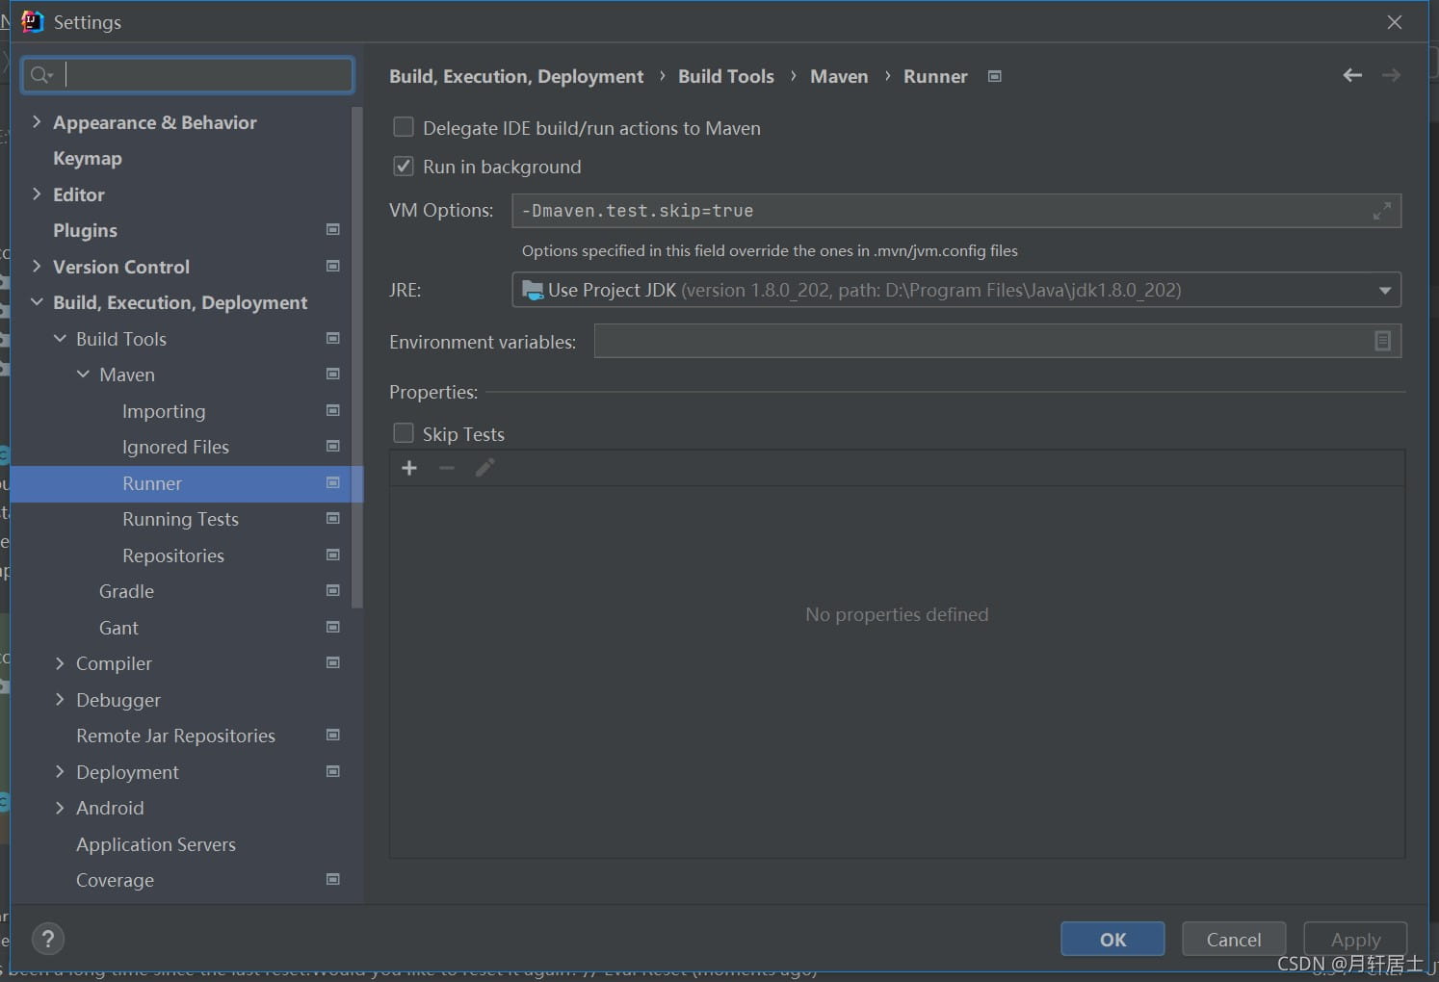
Task: Click the expand VM Options field icon
Action: tap(1382, 211)
